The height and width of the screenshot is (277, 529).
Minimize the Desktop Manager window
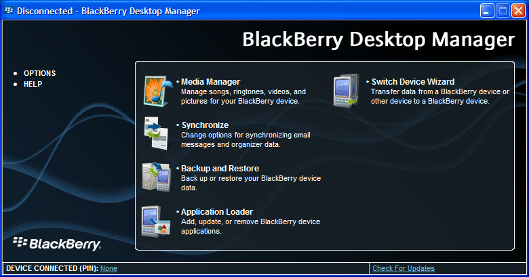click(x=488, y=10)
